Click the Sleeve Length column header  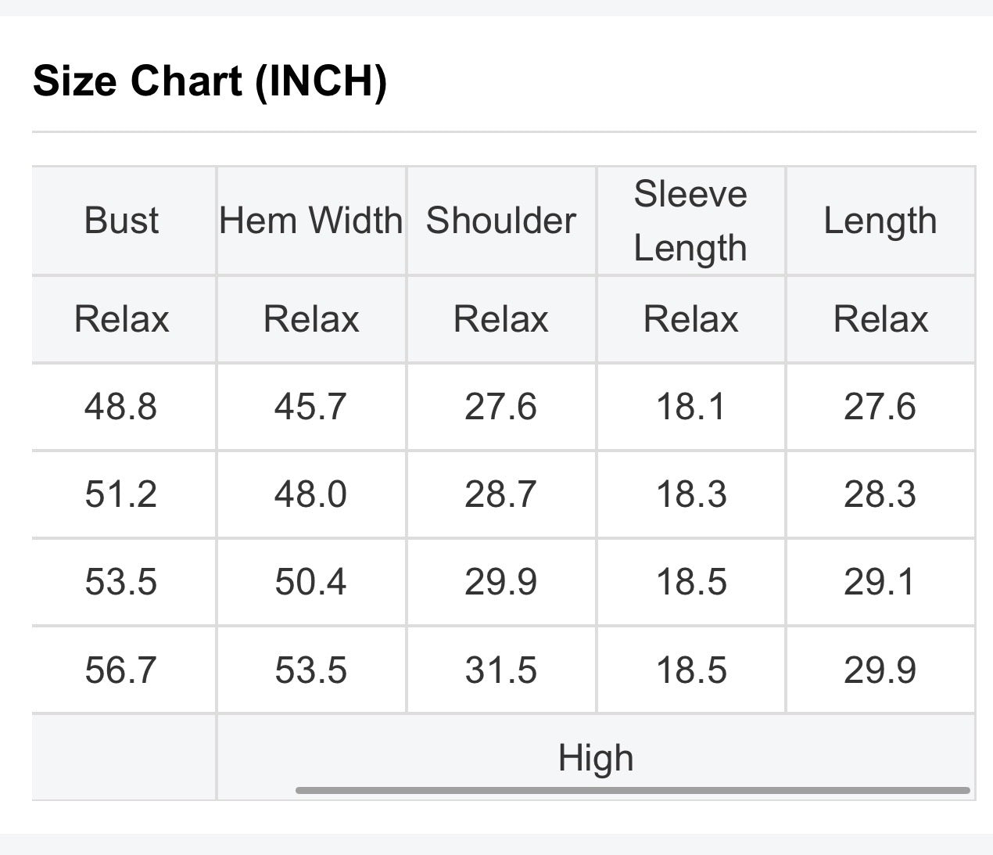pyautogui.click(x=690, y=221)
